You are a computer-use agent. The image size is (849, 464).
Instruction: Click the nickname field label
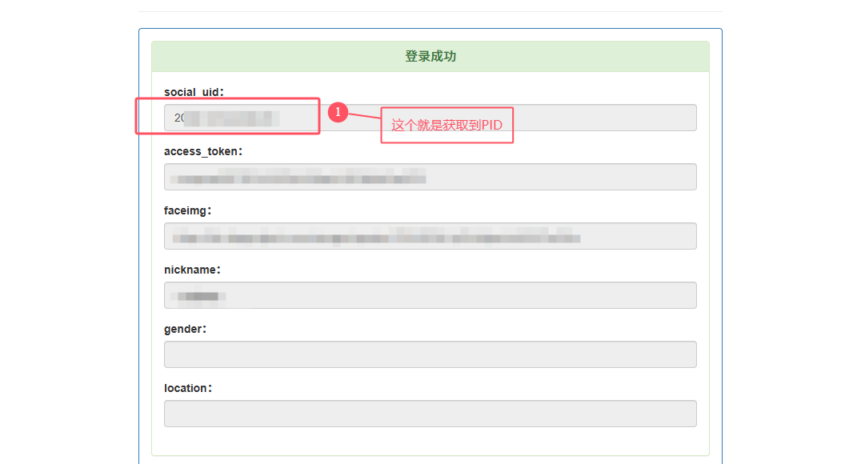(x=192, y=270)
